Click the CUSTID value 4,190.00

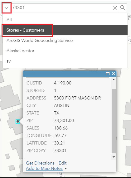click(63, 83)
